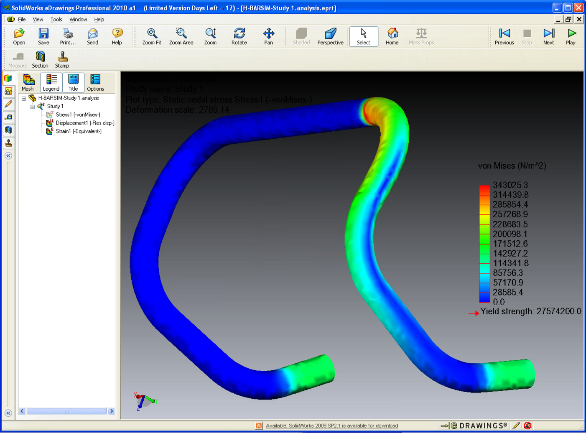The width and height of the screenshot is (586, 433).
Task: Select the Stamp tool
Action: tap(62, 59)
